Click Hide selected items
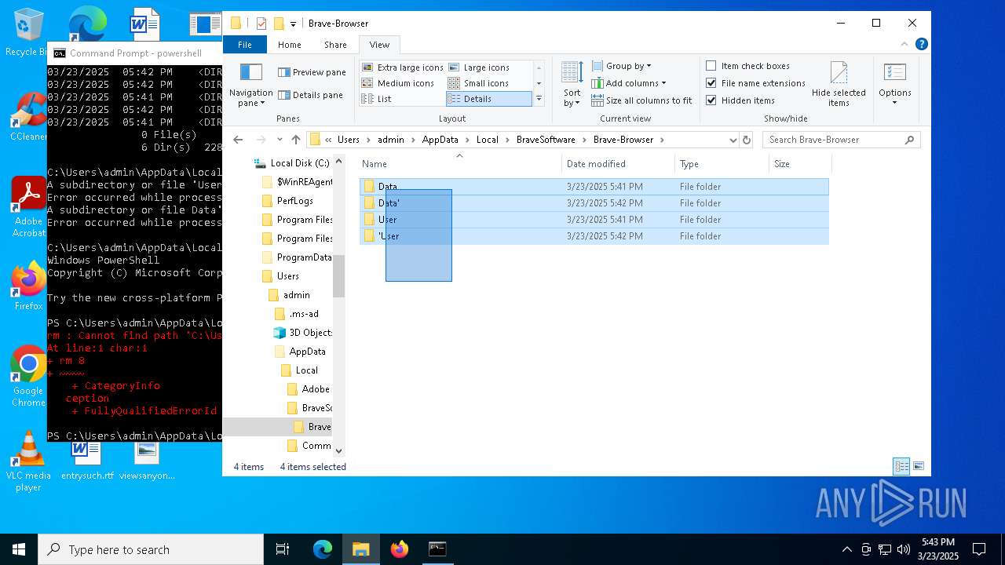This screenshot has width=1005, height=565. (839, 85)
